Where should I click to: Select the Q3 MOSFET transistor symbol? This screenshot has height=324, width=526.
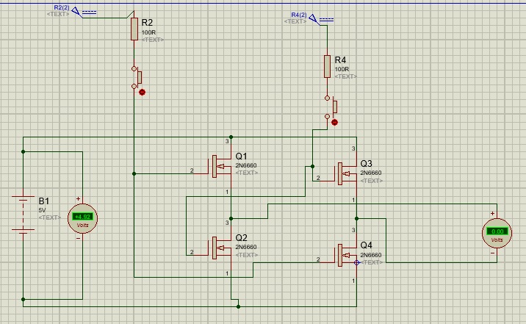point(346,173)
